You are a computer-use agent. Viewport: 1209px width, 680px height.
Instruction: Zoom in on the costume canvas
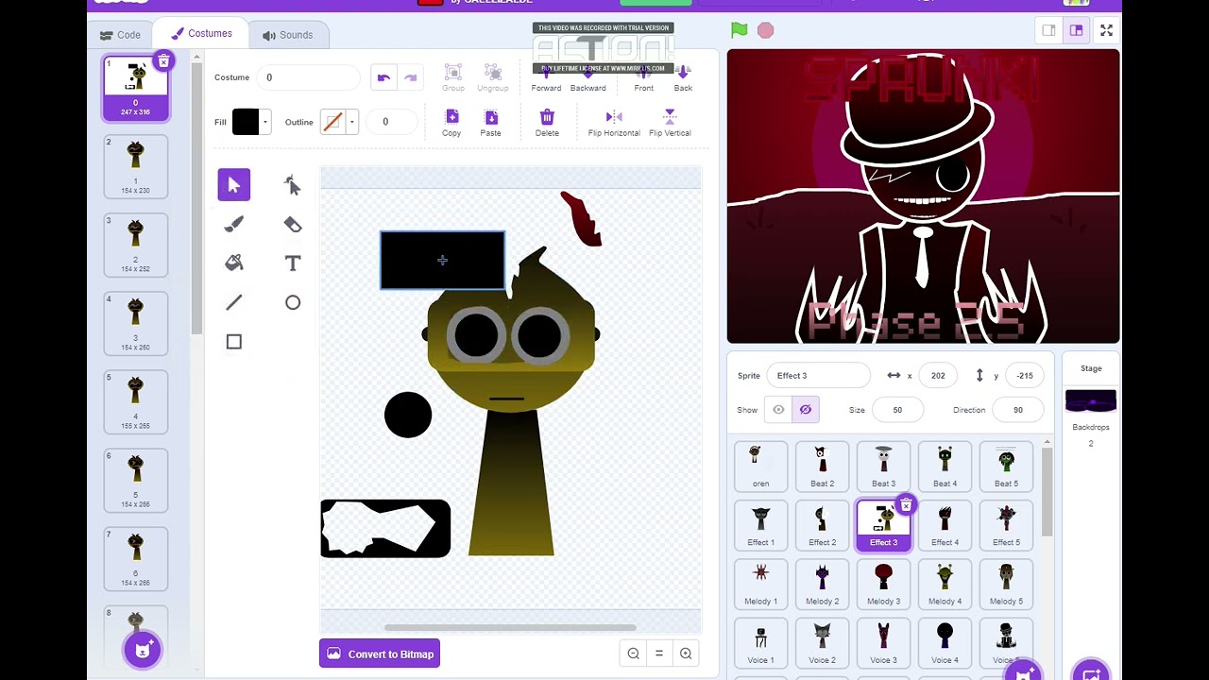686,654
